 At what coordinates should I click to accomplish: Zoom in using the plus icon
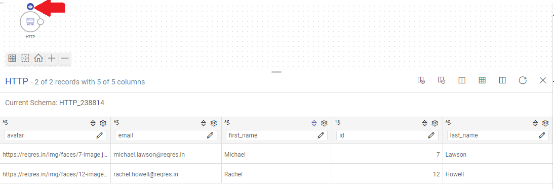tap(52, 58)
